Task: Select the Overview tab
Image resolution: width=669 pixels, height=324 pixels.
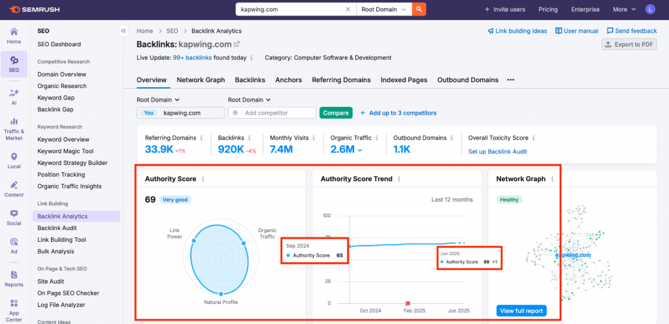Action: [x=152, y=80]
